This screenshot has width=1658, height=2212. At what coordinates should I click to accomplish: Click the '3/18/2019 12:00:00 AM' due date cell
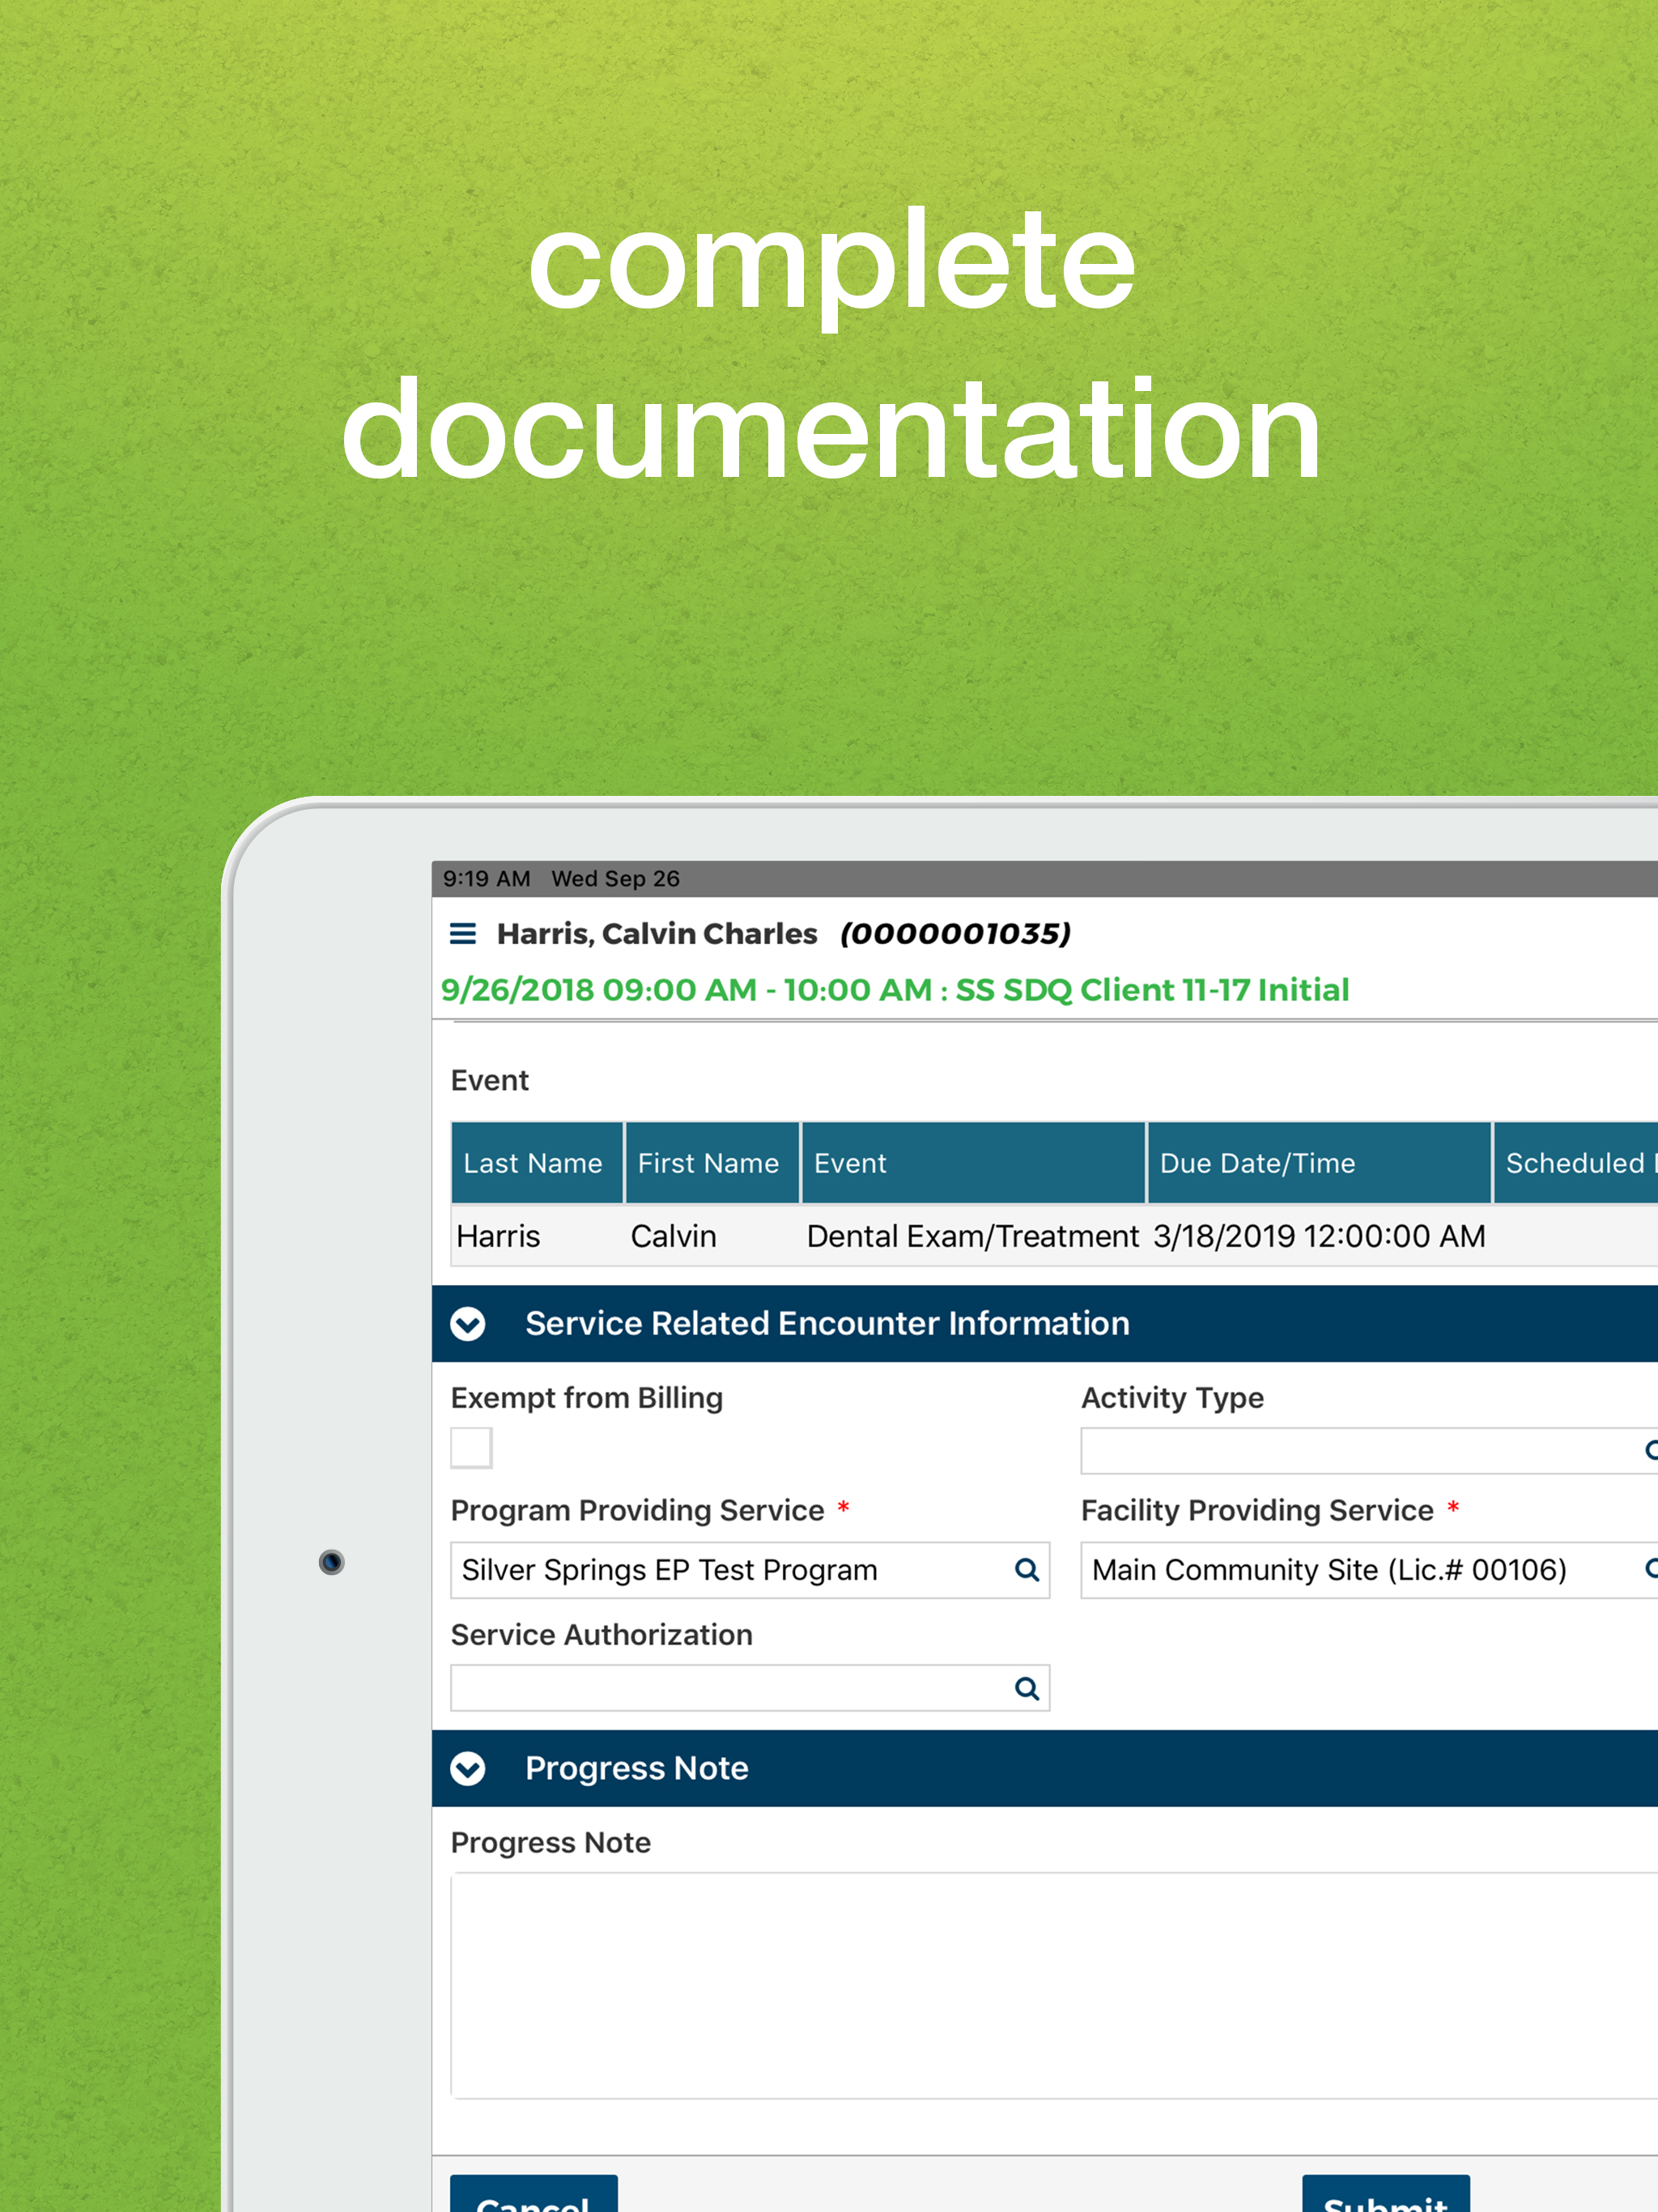[1319, 1236]
